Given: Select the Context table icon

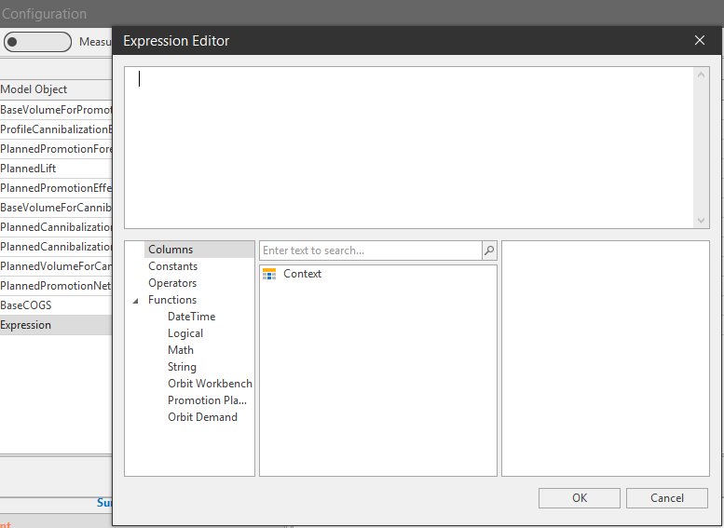Looking at the screenshot, I should [x=269, y=274].
